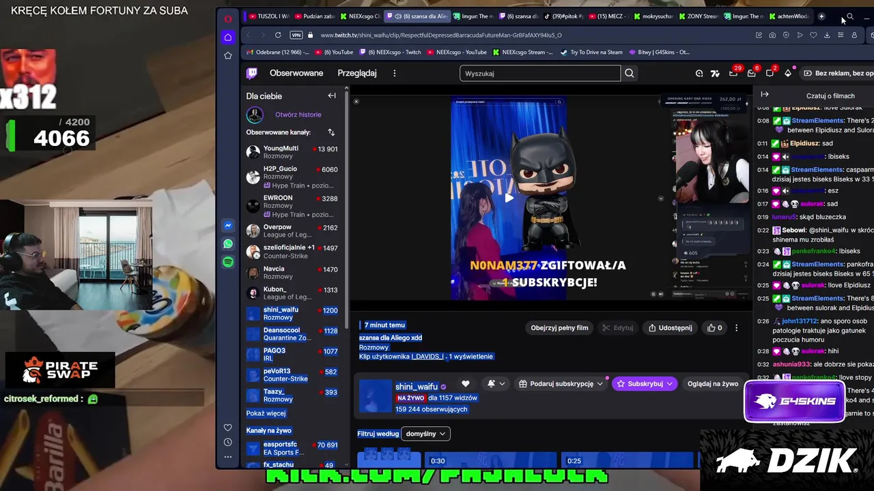Click the Wyszukaj search field
Image resolution: width=874 pixels, height=491 pixels.
[540, 73]
